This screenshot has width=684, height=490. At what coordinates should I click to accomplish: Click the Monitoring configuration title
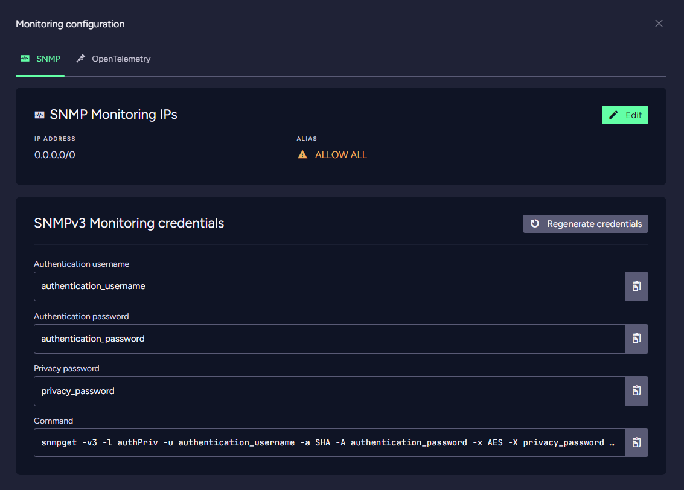click(70, 24)
